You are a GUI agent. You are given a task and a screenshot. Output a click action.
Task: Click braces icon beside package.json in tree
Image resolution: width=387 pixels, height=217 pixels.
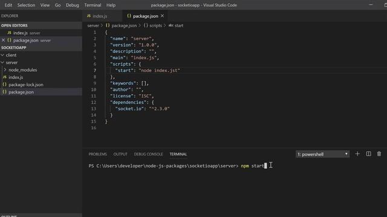4,92
